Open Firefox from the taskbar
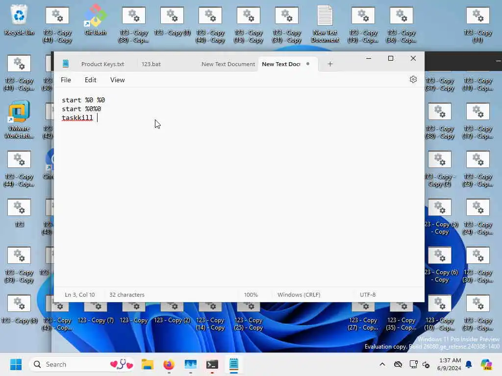Viewport: 502px width, 376px height. coord(169,364)
